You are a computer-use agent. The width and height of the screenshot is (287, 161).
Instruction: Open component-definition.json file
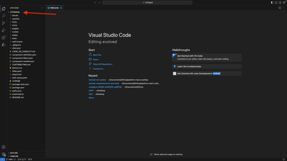(x=24, y=55)
